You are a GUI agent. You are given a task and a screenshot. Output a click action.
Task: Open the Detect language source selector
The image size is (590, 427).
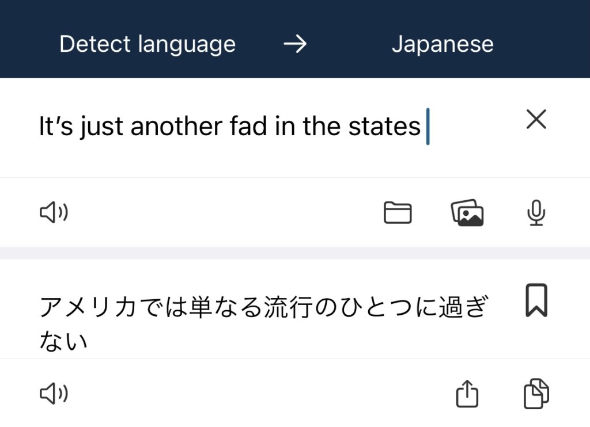pyautogui.click(x=147, y=44)
